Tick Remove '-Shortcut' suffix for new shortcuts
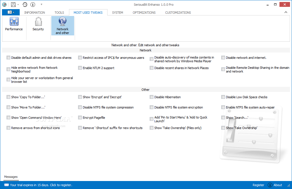This screenshot has width=292, height=189. (80, 128)
